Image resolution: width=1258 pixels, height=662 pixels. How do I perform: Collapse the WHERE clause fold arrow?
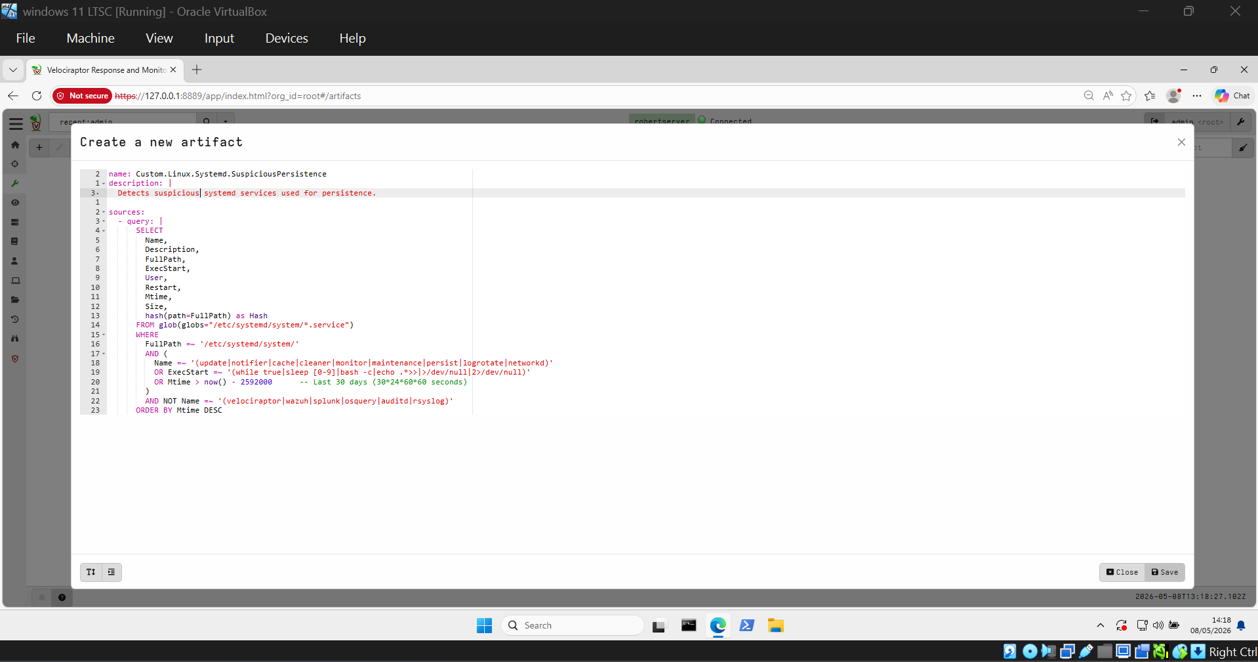[x=104, y=335]
